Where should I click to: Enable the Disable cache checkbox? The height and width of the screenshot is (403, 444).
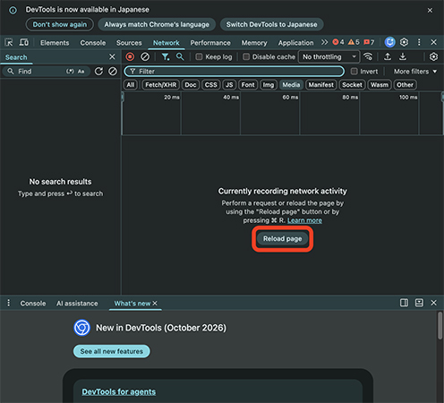[246, 56]
